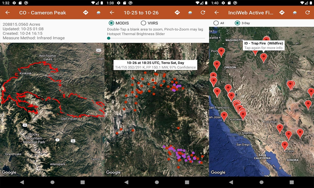
Task: Tap the Grand Lake map label
Action: [x=13, y=154]
